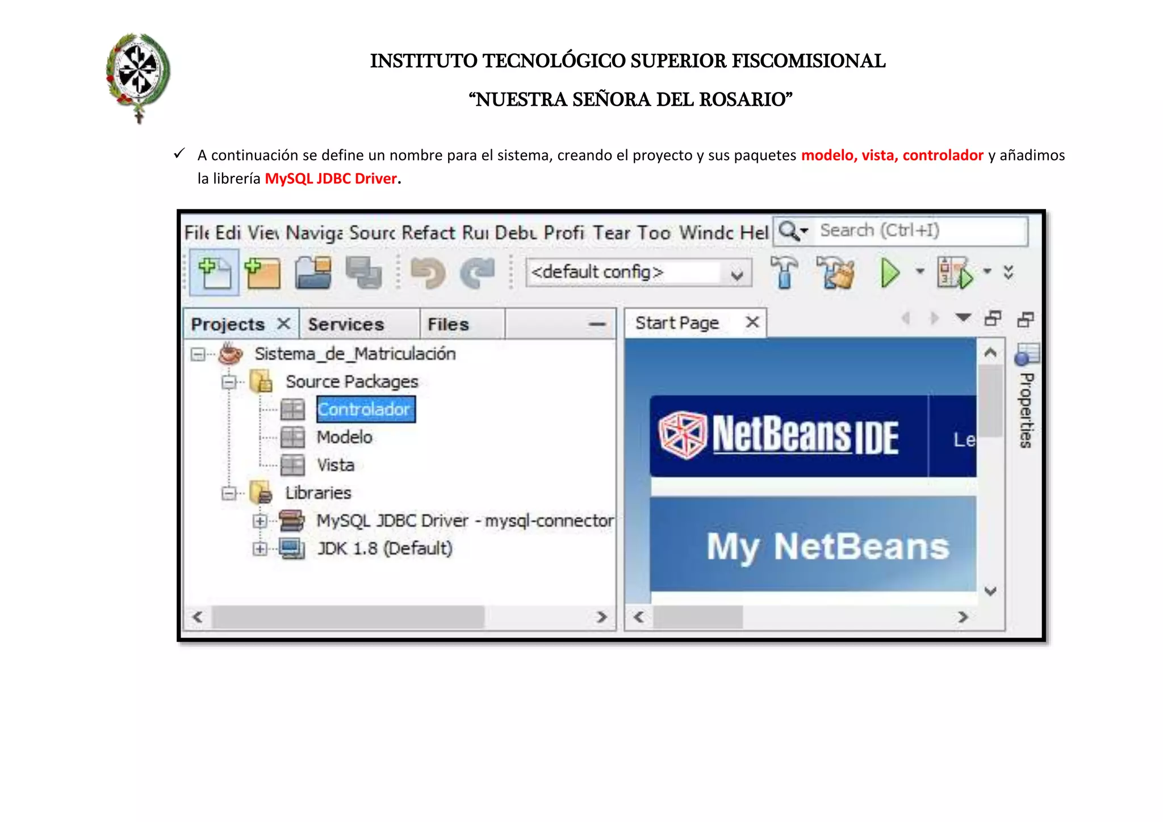Collapse the Libraries node
Image resolution: width=1163 pixels, height=822 pixels.
tap(229, 493)
